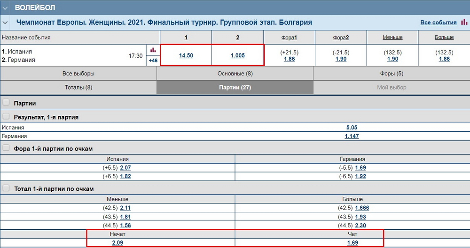Image resolution: width=470 pixels, height=248 pixels.
Task: Tick the Партии section checkbox
Action: (7, 103)
